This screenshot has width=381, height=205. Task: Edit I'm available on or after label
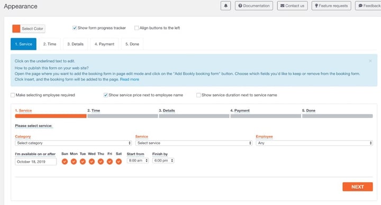pyautogui.click(x=35, y=154)
